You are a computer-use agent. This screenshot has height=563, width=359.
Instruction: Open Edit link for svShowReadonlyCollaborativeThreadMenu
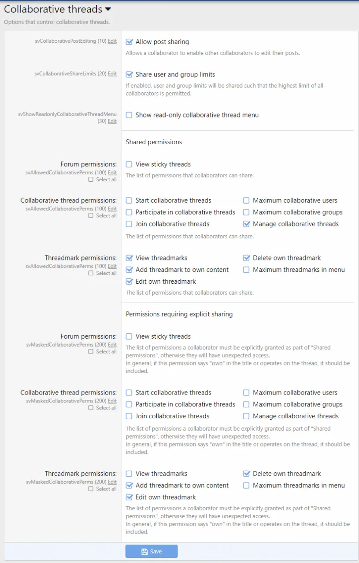pos(112,121)
